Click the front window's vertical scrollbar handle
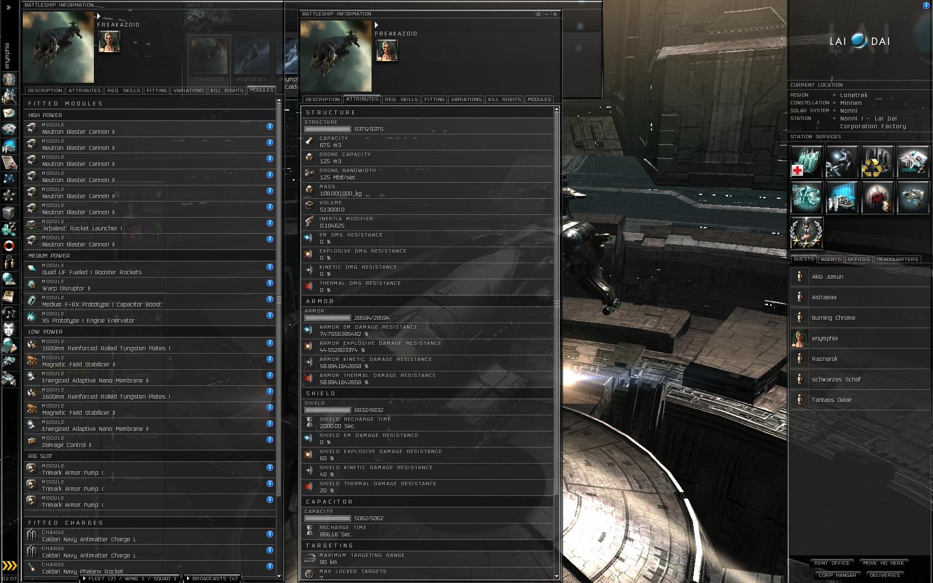 556,303
